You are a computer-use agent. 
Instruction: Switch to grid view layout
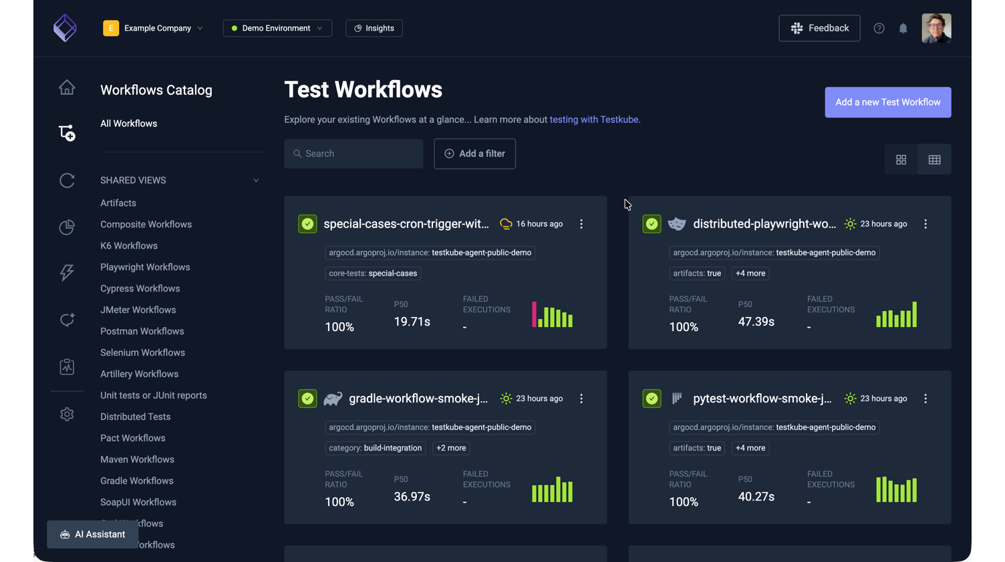(x=901, y=160)
